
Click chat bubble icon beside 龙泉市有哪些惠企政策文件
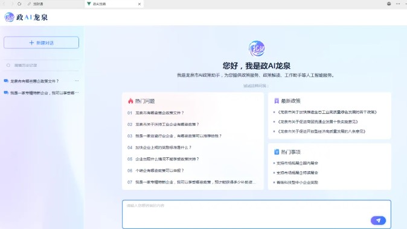(6, 81)
